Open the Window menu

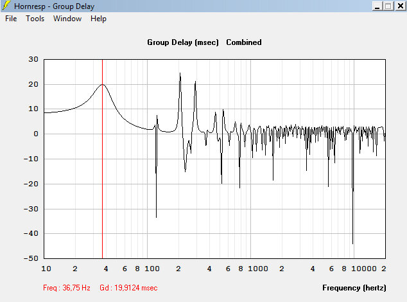pyautogui.click(x=67, y=19)
